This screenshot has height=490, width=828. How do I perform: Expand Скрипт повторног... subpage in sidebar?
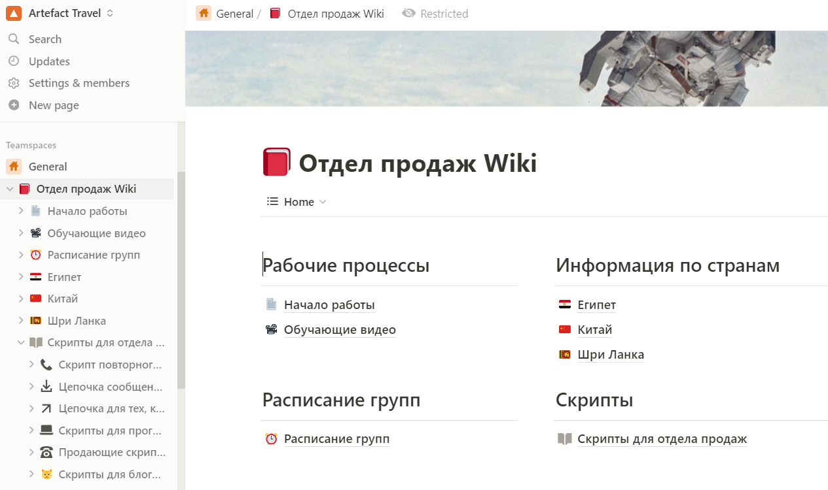pos(31,365)
